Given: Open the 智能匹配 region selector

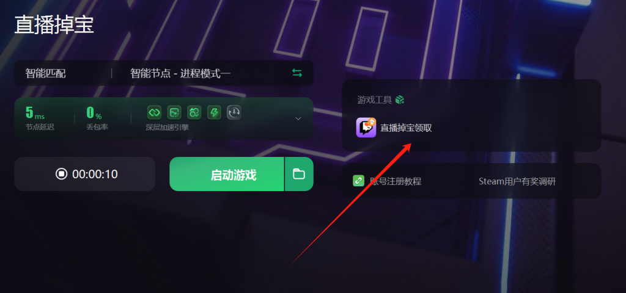Looking at the screenshot, I should tap(45, 73).
